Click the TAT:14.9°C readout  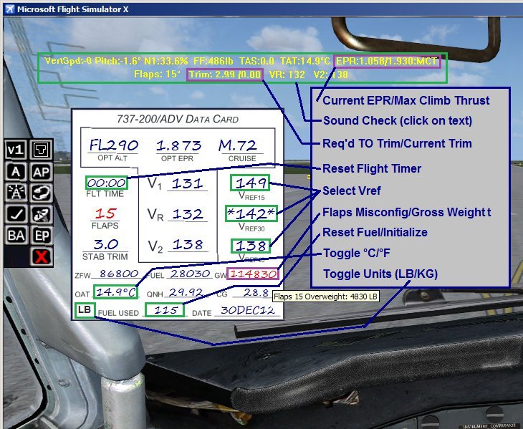tap(305, 62)
